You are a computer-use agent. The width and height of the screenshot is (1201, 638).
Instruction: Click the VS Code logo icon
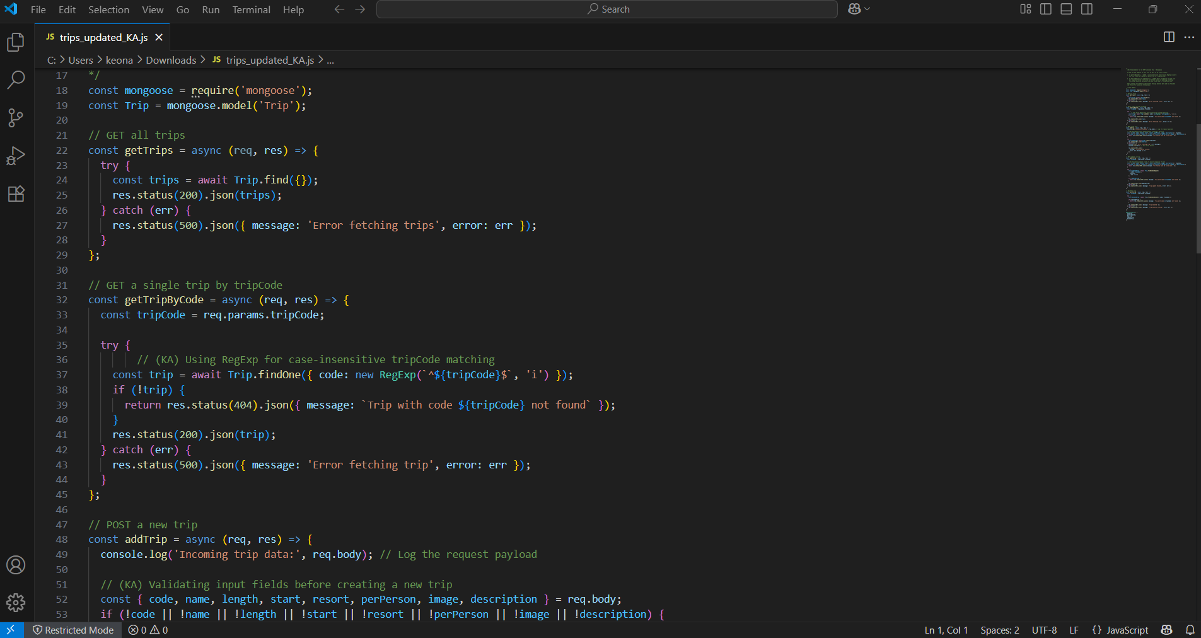coord(11,9)
